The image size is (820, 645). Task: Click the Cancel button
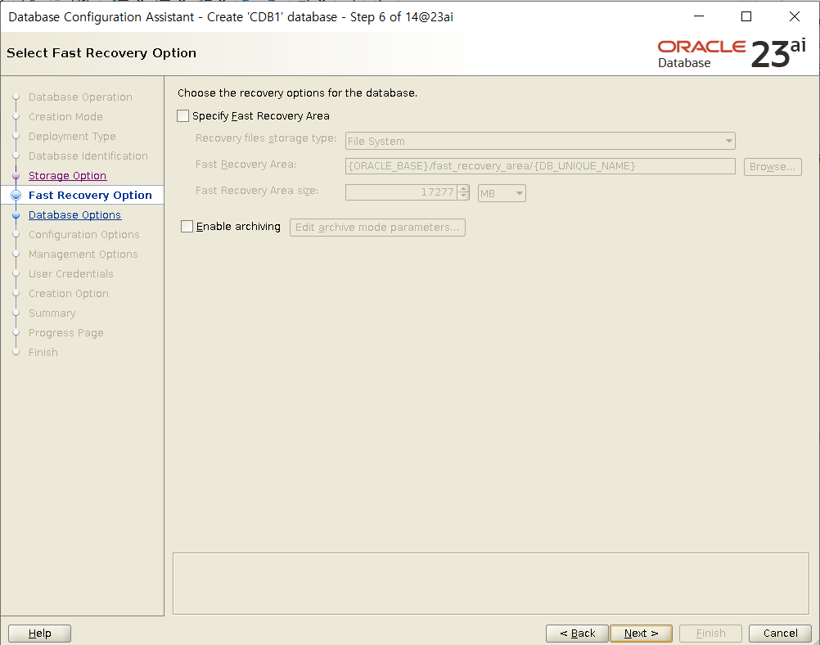pyautogui.click(x=780, y=633)
